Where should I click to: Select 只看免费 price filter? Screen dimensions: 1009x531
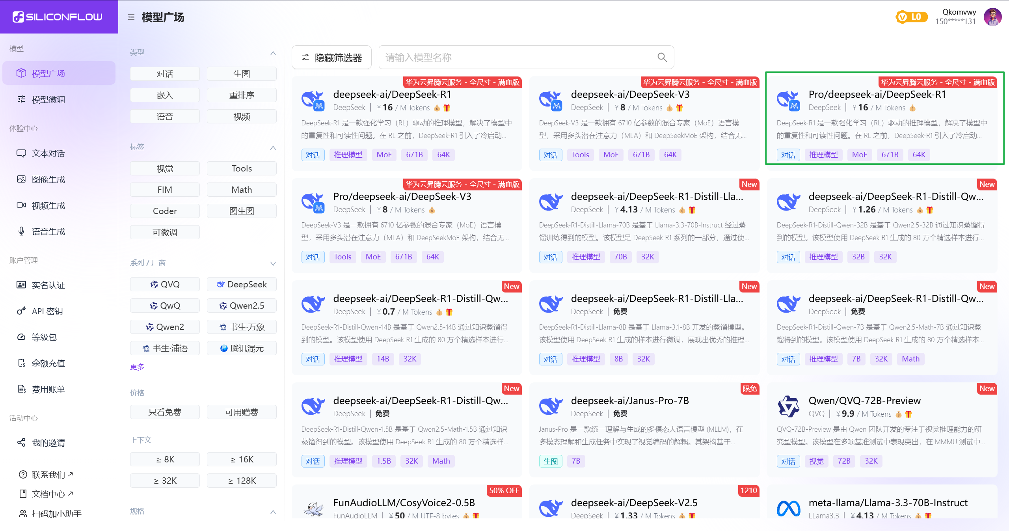tap(165, 412)
